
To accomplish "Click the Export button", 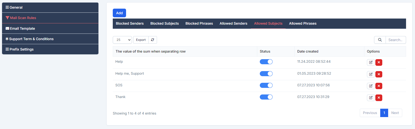I will [x=141, y=40].
